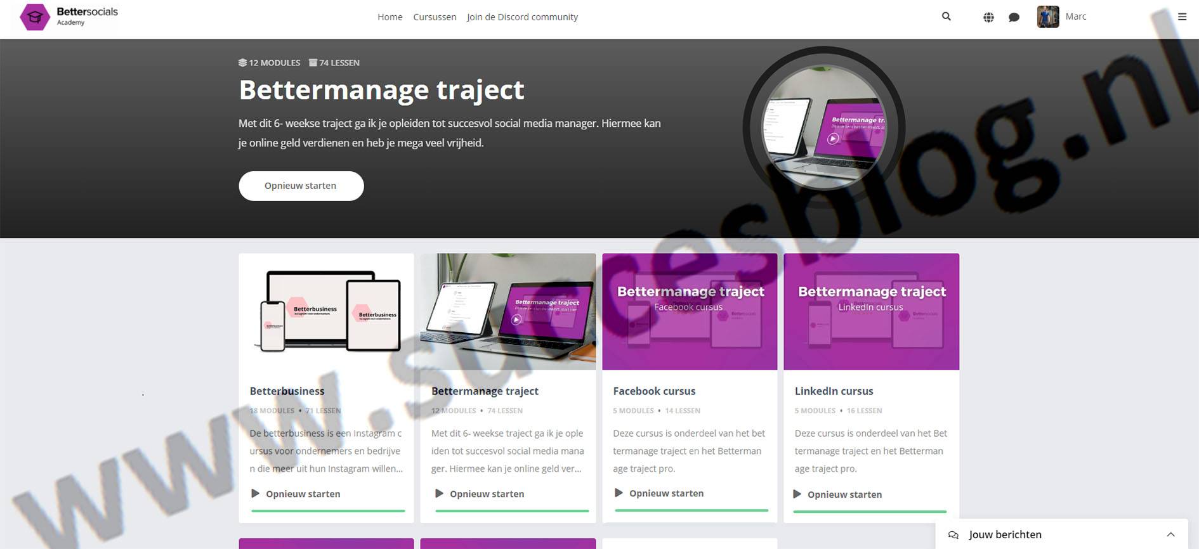This screenshot has height=549, width=1199.
Task: Click the Bettersocials Academy logo
Action: (x=69, y=16)
